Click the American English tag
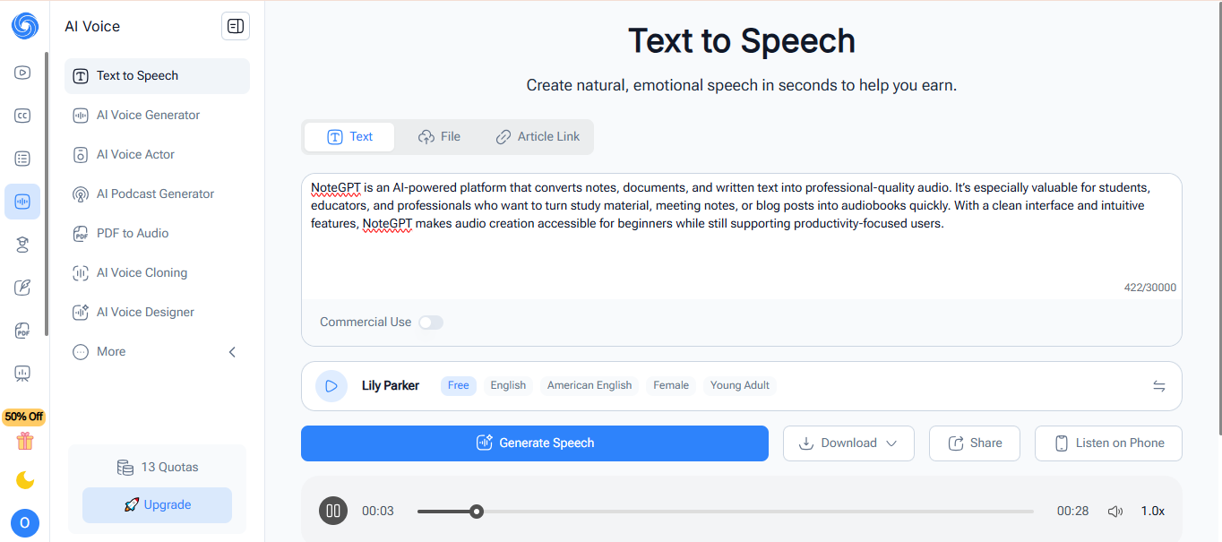Screen dimensions: 1222x542 coord(589,385)
